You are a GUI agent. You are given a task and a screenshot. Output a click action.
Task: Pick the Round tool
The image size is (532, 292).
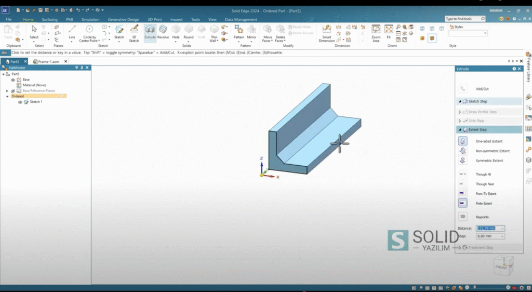click(189, 33)
